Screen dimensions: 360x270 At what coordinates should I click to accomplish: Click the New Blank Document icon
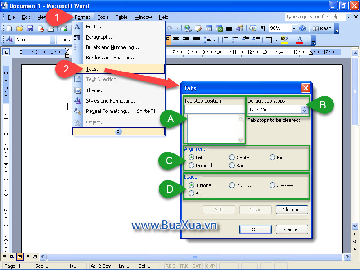click(x=9, y=28)
